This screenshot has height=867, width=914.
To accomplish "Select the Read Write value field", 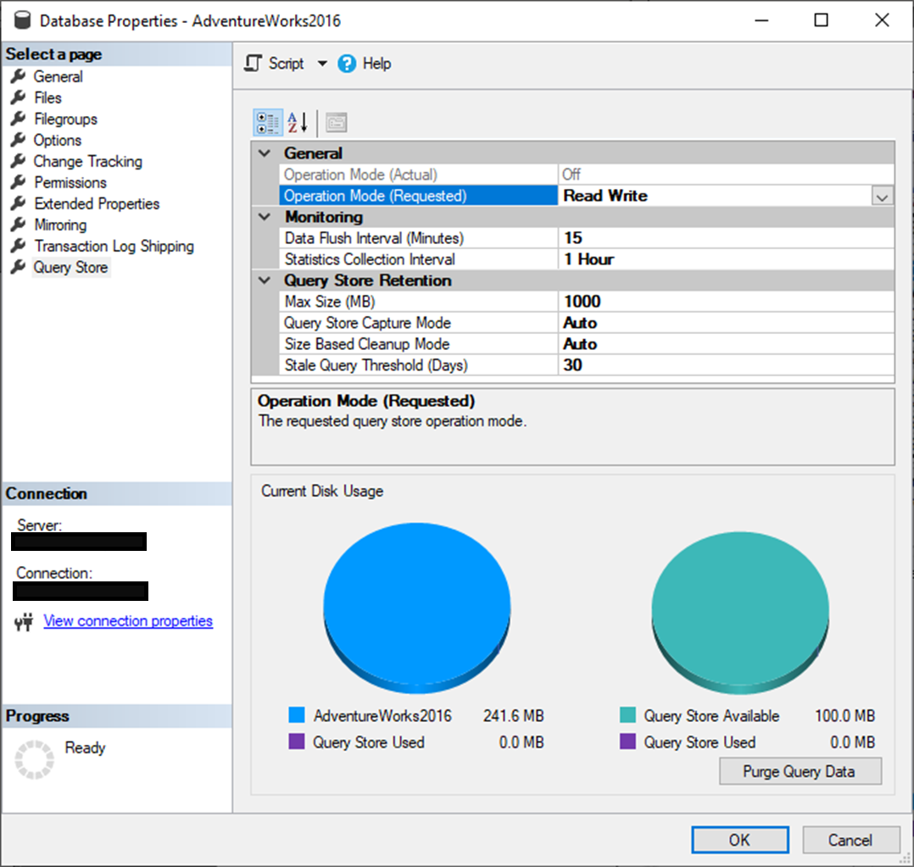I will [716, 196].
